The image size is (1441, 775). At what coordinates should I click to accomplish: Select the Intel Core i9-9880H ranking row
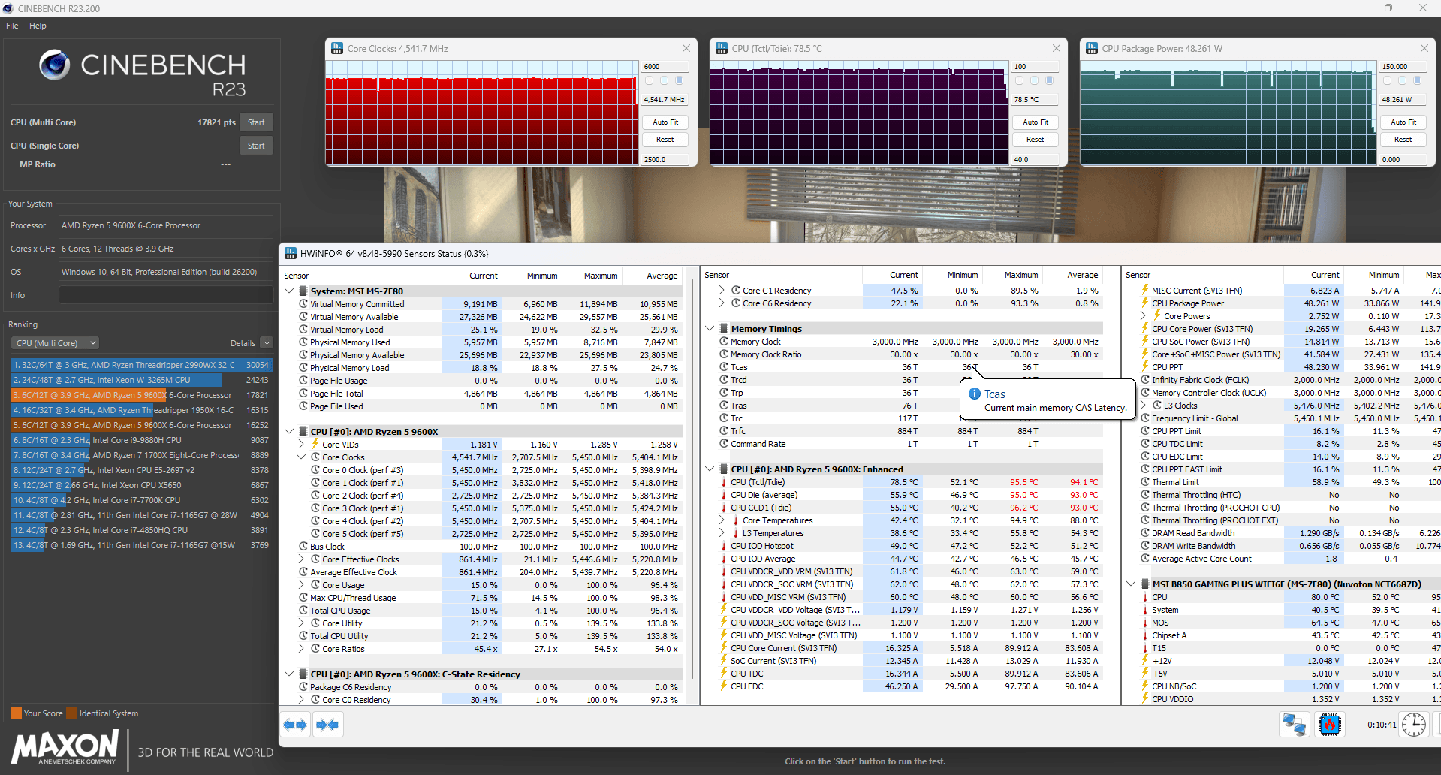point(141,440)
